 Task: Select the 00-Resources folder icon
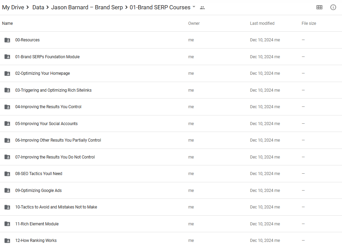pyautogui.click(x=7, y=40)
